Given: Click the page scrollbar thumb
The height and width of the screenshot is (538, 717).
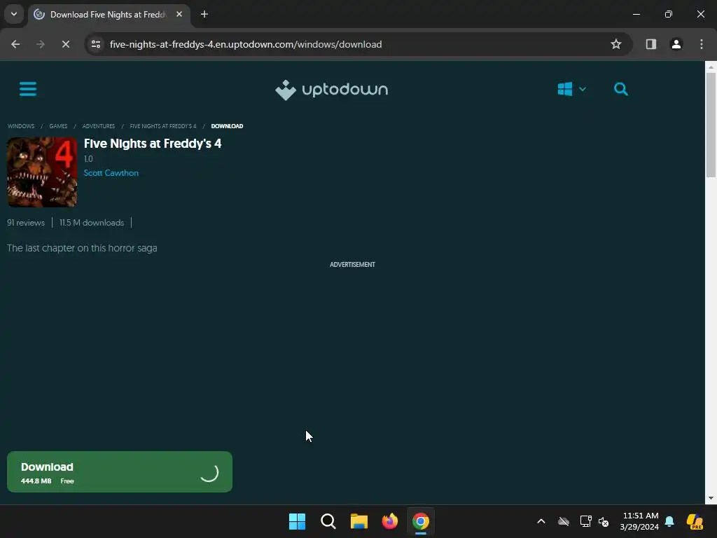Looking at the screenshot, I should coord(711,125).
